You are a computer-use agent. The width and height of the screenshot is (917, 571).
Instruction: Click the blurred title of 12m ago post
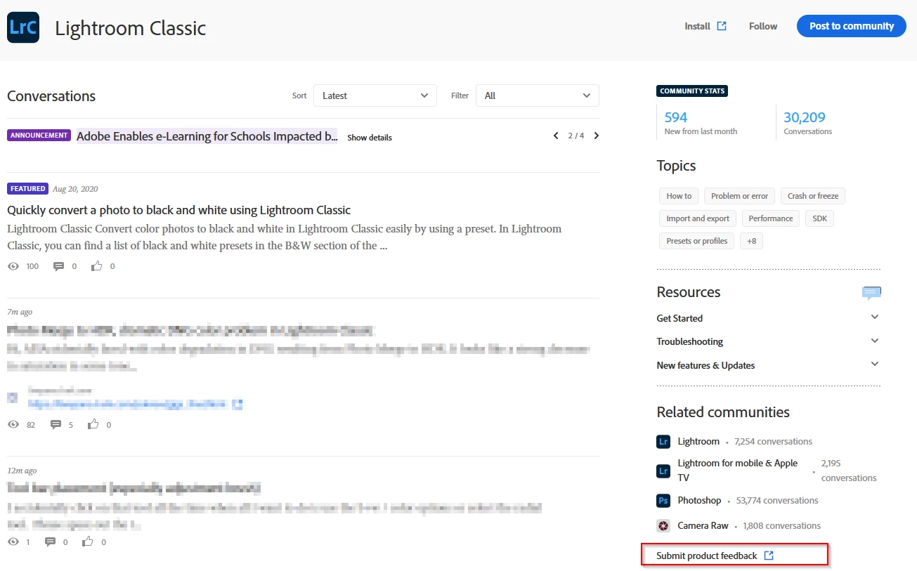pyautogui.click(x=134, y=487)
